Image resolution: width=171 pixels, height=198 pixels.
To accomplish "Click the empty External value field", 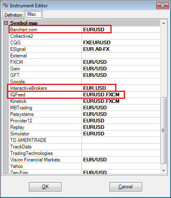I will pos(121,56).
